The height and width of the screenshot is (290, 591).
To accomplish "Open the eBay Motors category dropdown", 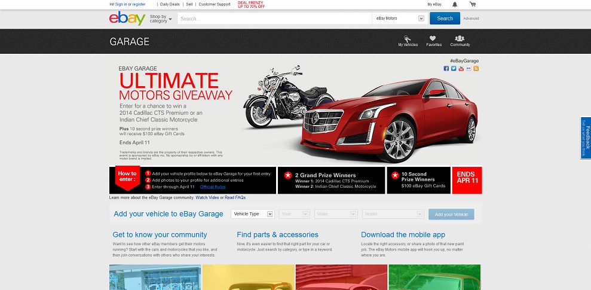I will coord(400,19).
